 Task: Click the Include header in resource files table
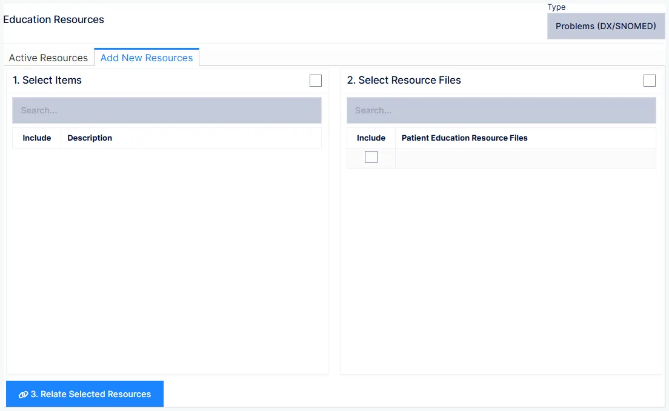click(x=371, y=138)
